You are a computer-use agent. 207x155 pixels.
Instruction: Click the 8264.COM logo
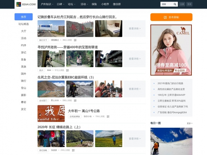pos(26,4)
